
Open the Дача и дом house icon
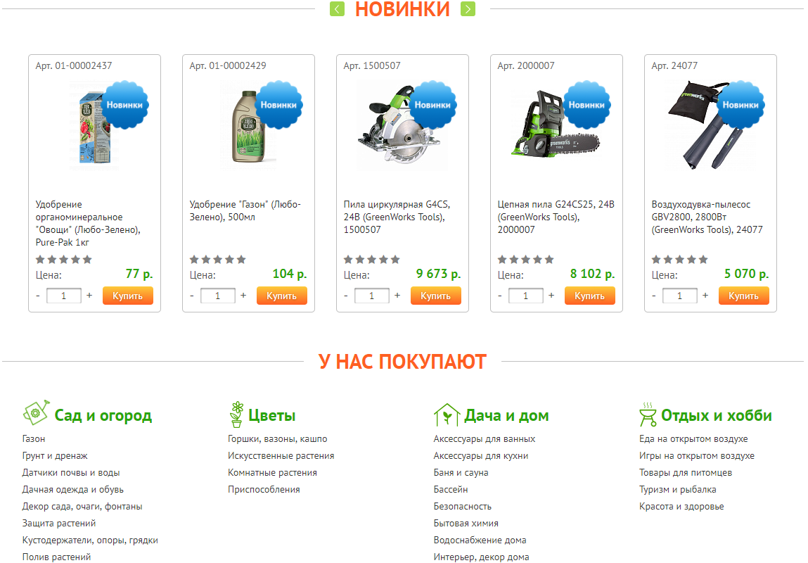tap(447, 415)
